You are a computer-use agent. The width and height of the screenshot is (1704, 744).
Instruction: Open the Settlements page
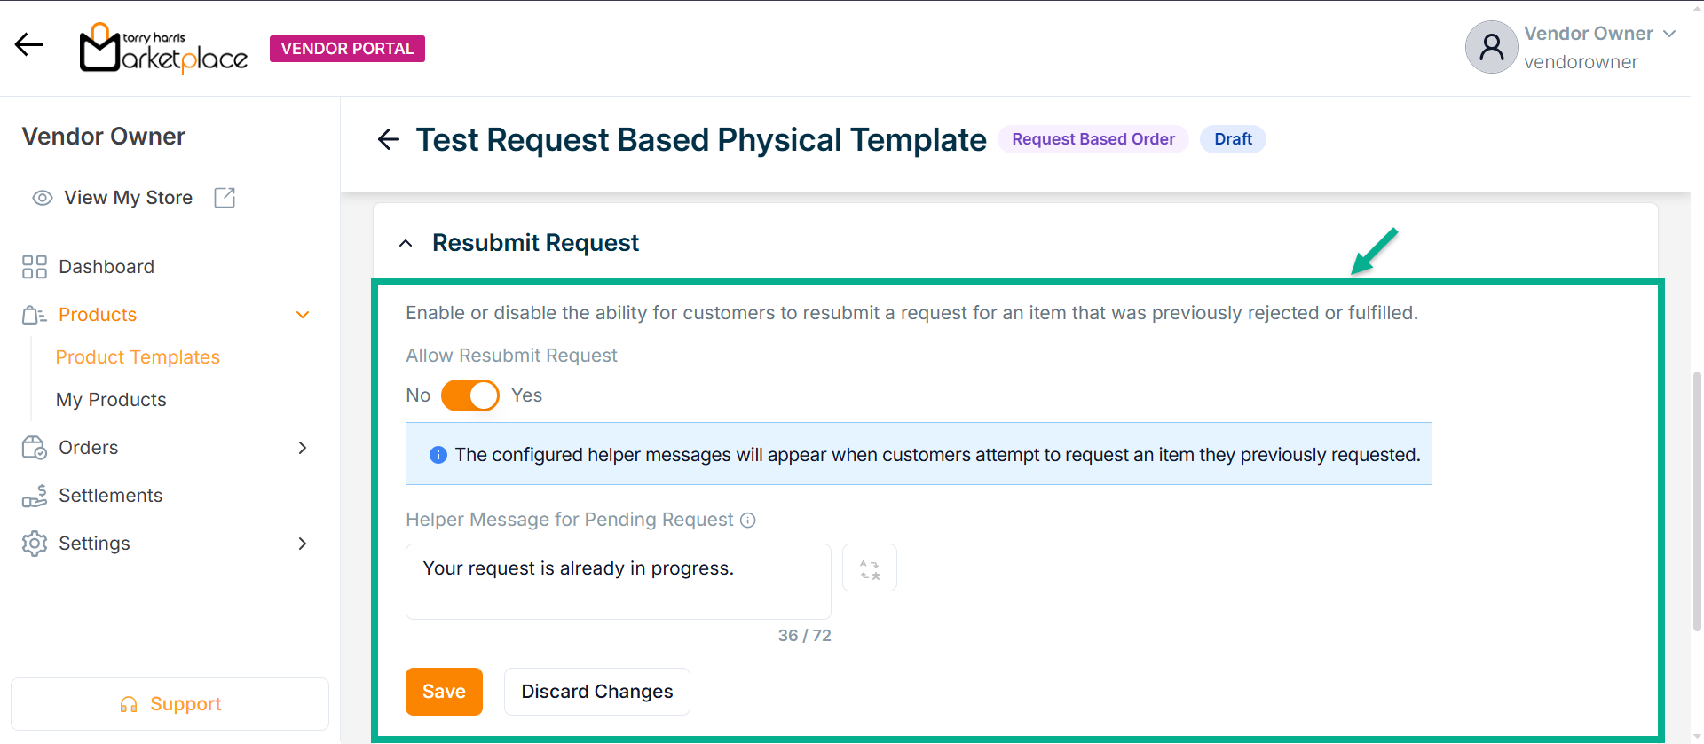(x=110, y=496)
